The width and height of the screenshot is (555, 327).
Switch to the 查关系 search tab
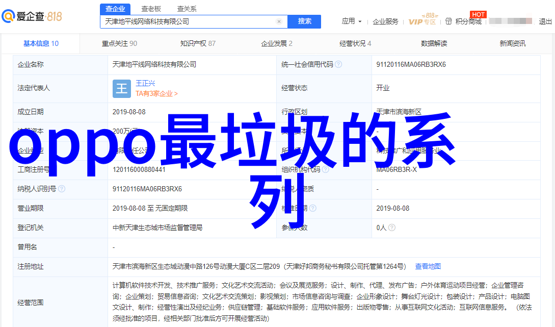point(187,9)
